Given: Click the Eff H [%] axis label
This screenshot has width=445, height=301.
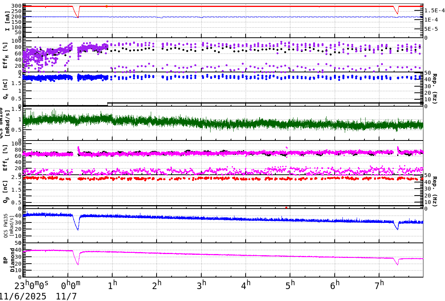Looking at the screenshot, I should pos(6,55).
